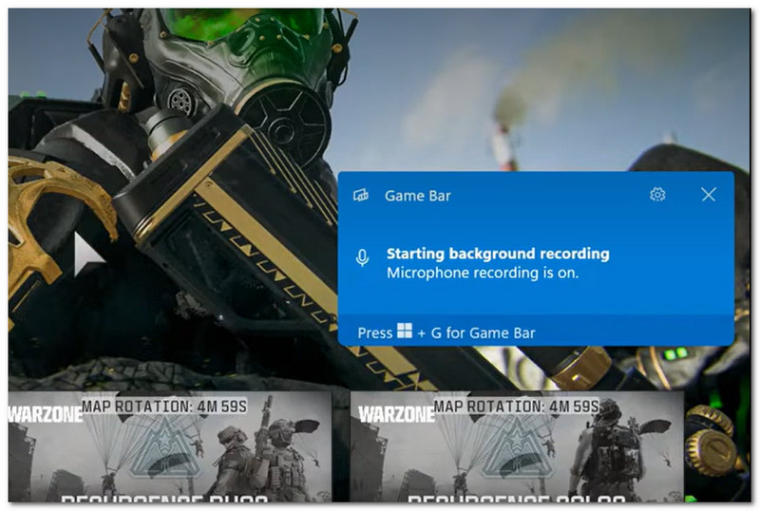Click the 'Game Bar' notification title
Screen dimensions: 760x511
(417, 196)
